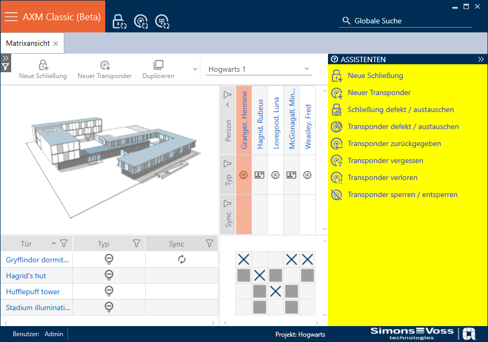The width and height of the screenshot is (488, 342).
Task: Click the Duplizieren toolbar icon
Action: 158,65
